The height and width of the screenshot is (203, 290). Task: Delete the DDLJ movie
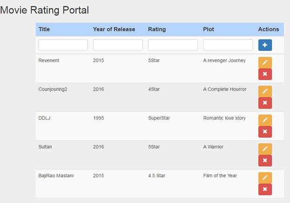coord(265,132)
